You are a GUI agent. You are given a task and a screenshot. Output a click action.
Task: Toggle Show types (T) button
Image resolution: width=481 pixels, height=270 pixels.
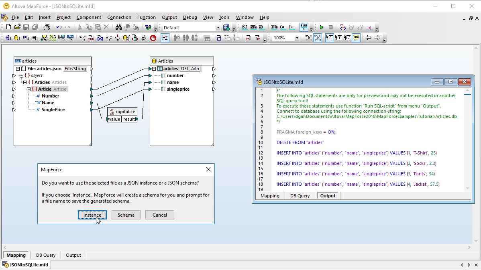338,38
